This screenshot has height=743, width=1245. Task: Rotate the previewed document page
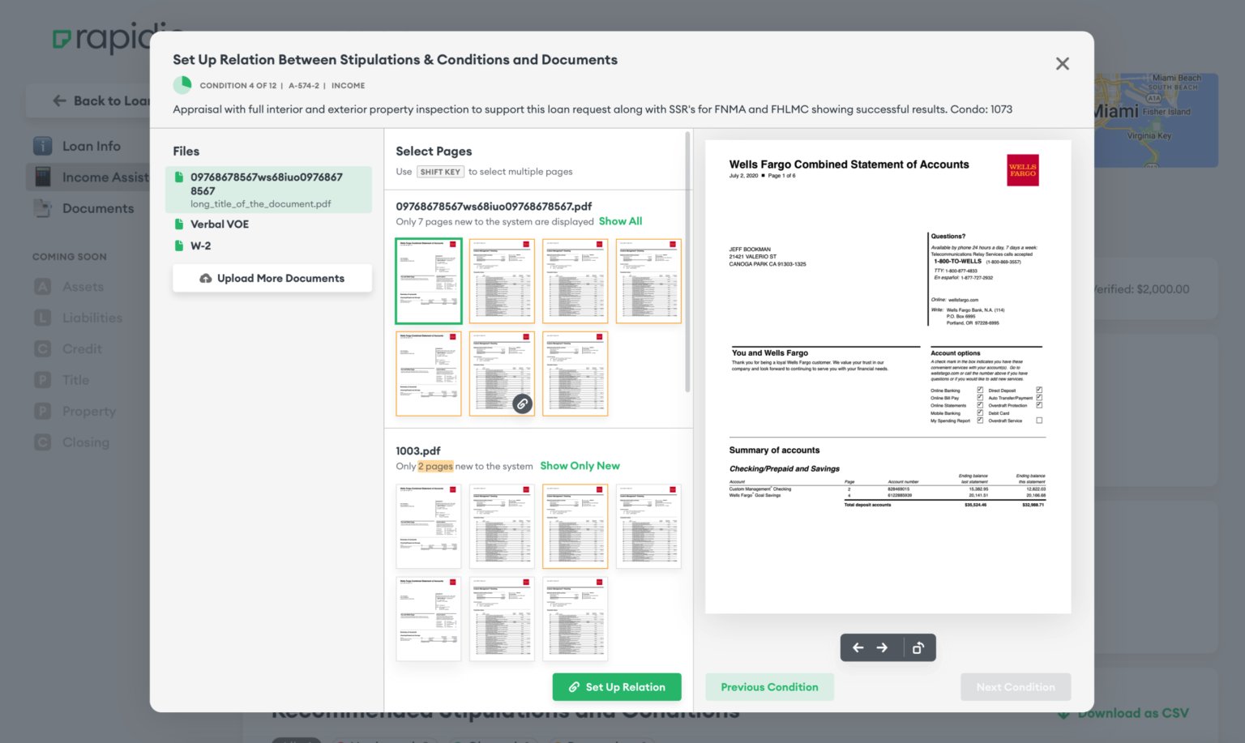[x=918, y=647]
